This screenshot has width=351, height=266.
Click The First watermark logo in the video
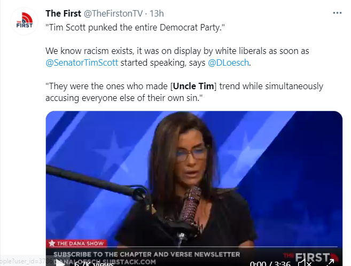311,257
